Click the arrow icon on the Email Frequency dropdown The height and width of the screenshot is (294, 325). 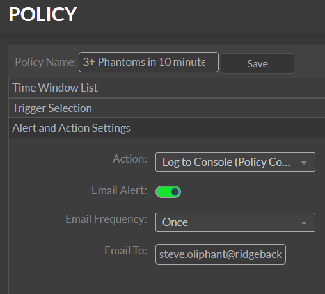click(304, 223)
